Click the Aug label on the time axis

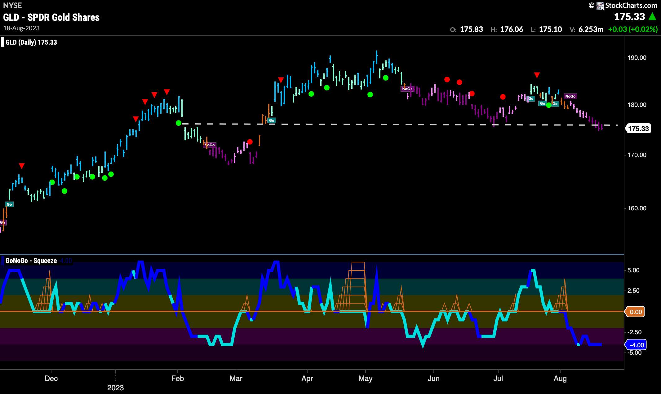(x=560, y=379)
